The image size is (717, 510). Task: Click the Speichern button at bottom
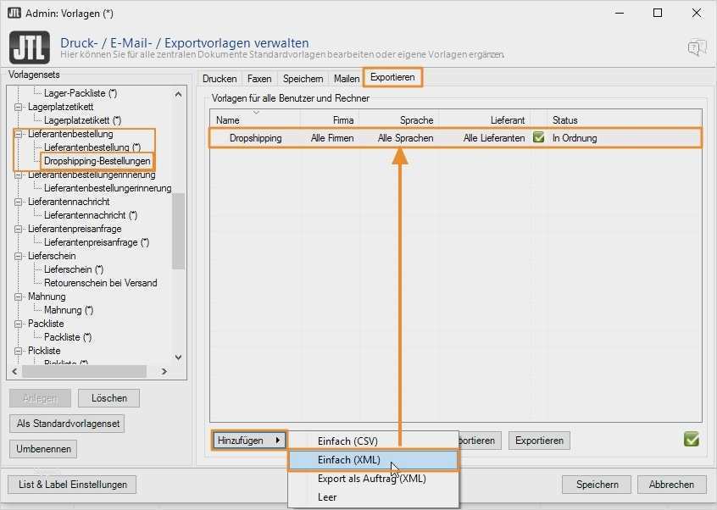(x=597, y=485)
